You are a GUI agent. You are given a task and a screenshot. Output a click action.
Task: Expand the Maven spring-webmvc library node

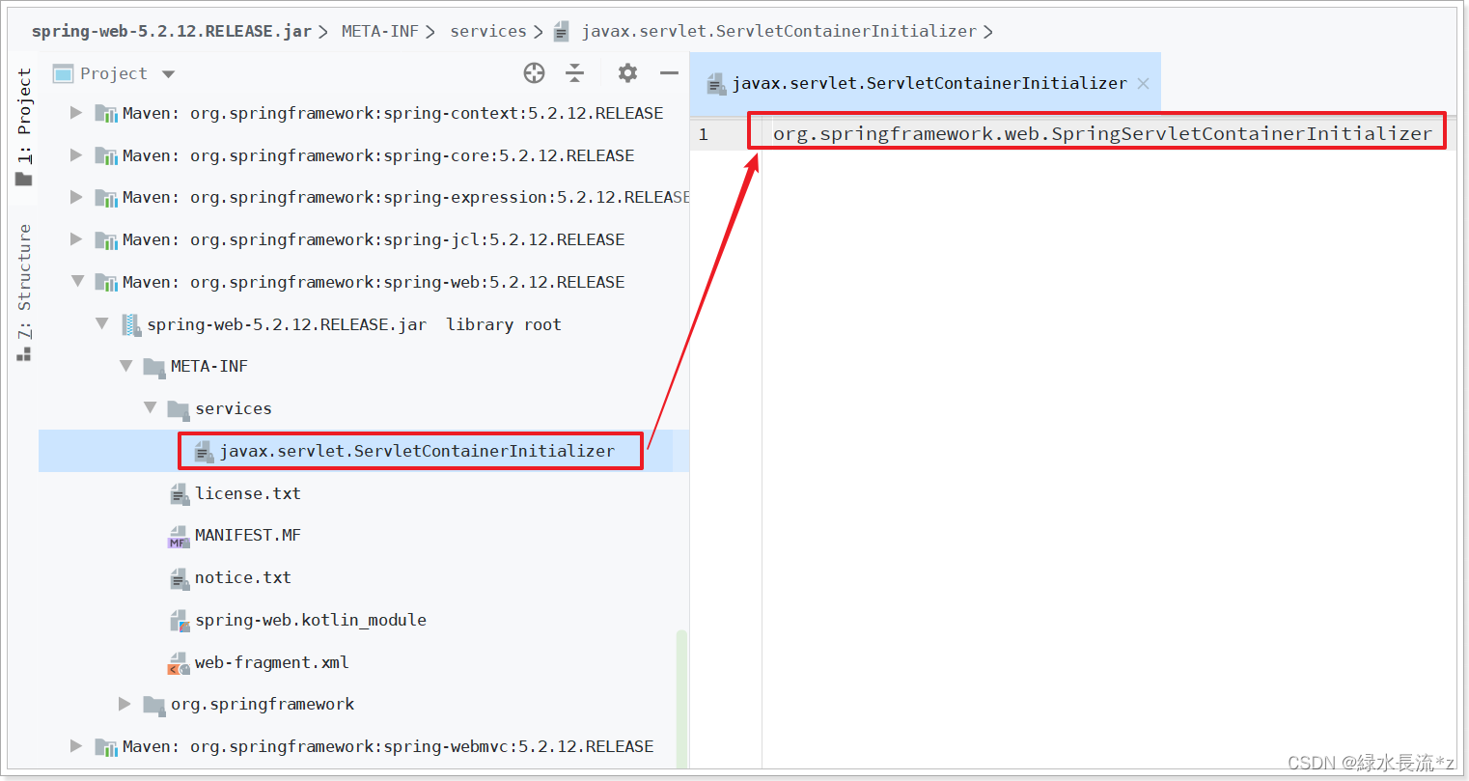click(76, 746)
